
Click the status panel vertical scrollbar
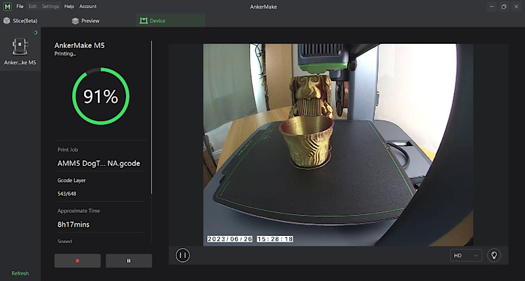point(152,117)
